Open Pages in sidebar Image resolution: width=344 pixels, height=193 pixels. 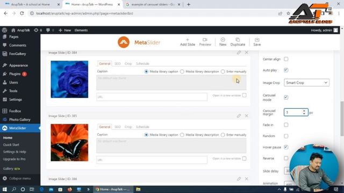tap(13, 37)
